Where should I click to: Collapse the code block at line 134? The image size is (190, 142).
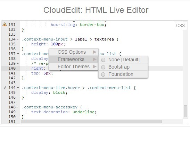[18, 39]
